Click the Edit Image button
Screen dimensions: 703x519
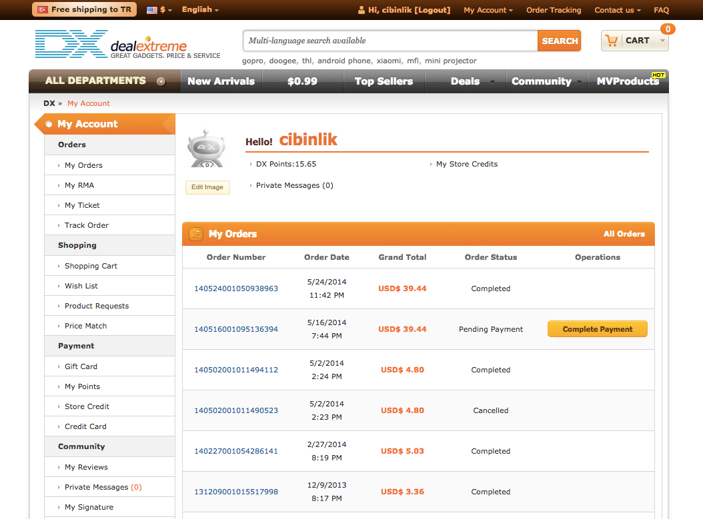click(x=207, y=187)
